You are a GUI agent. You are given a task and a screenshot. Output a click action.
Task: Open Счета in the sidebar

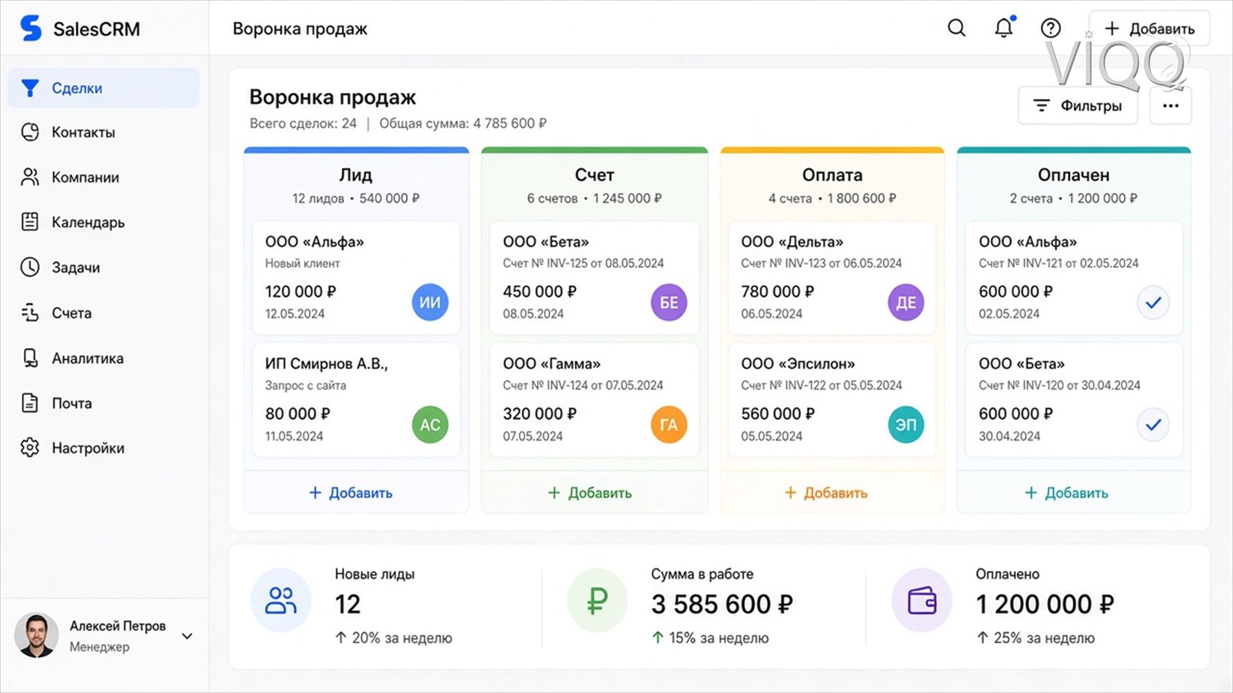(x=103, y=312)
